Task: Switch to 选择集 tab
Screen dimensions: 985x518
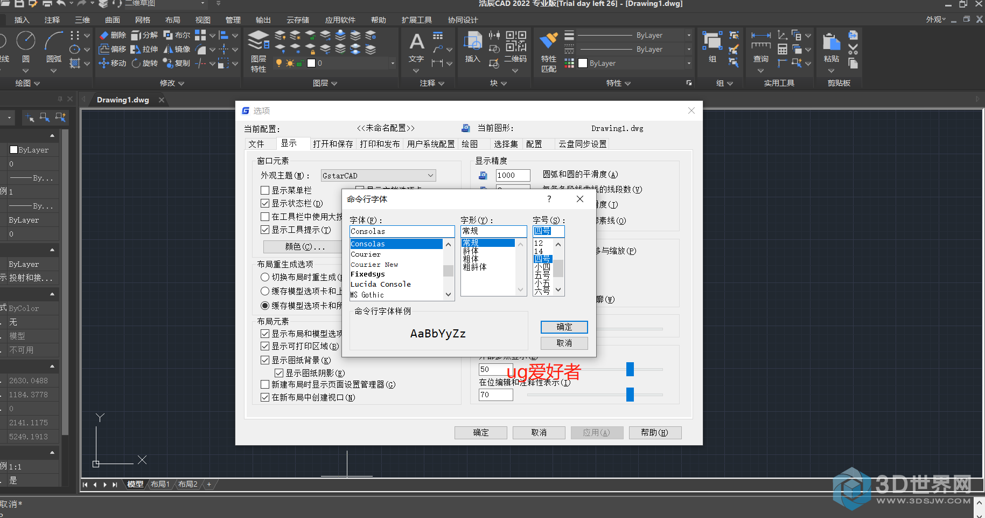Action: [506, 144]
